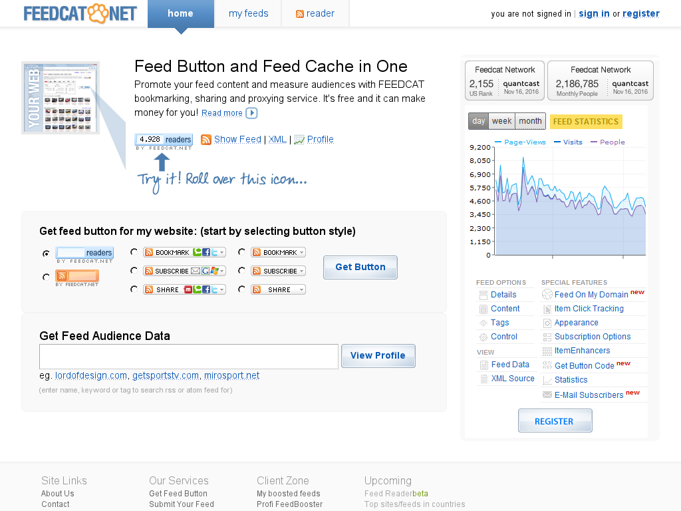This screenshot has height=511, width=681.
Task: Open the SUBSCRIBE with icons dropdown button
Action: 185,271
